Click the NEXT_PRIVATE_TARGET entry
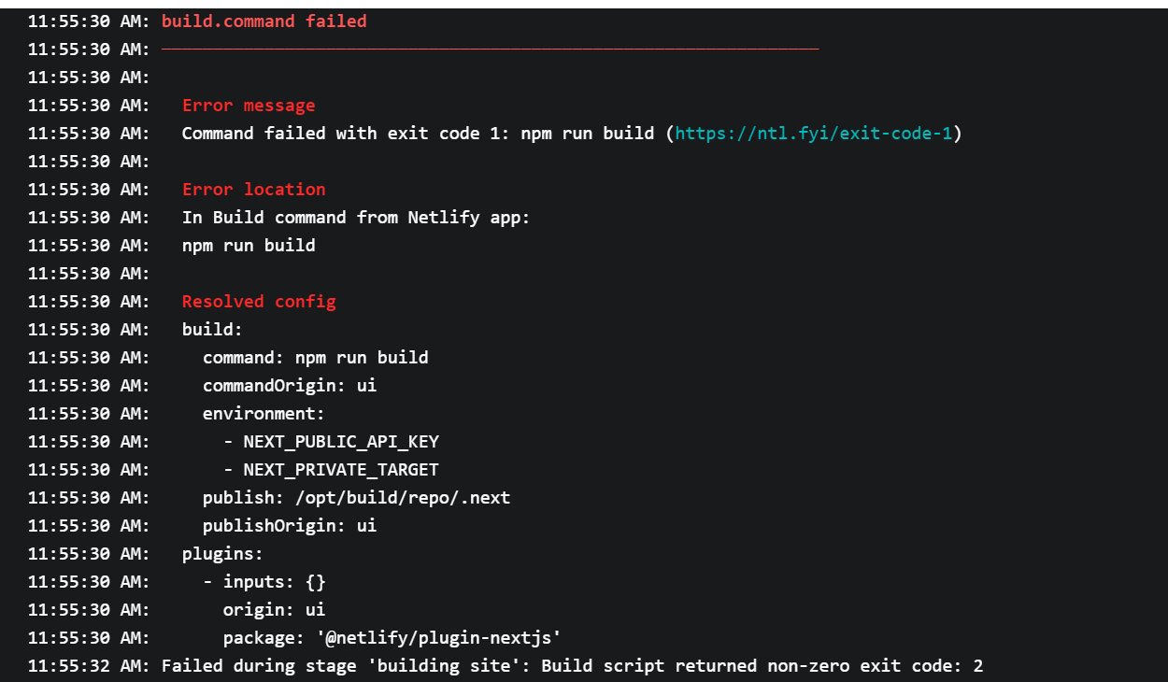Viewport: 1168px width, 682px height. coord(341,469)
